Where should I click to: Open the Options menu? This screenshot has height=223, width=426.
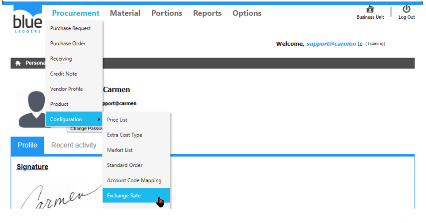(247, 13)
